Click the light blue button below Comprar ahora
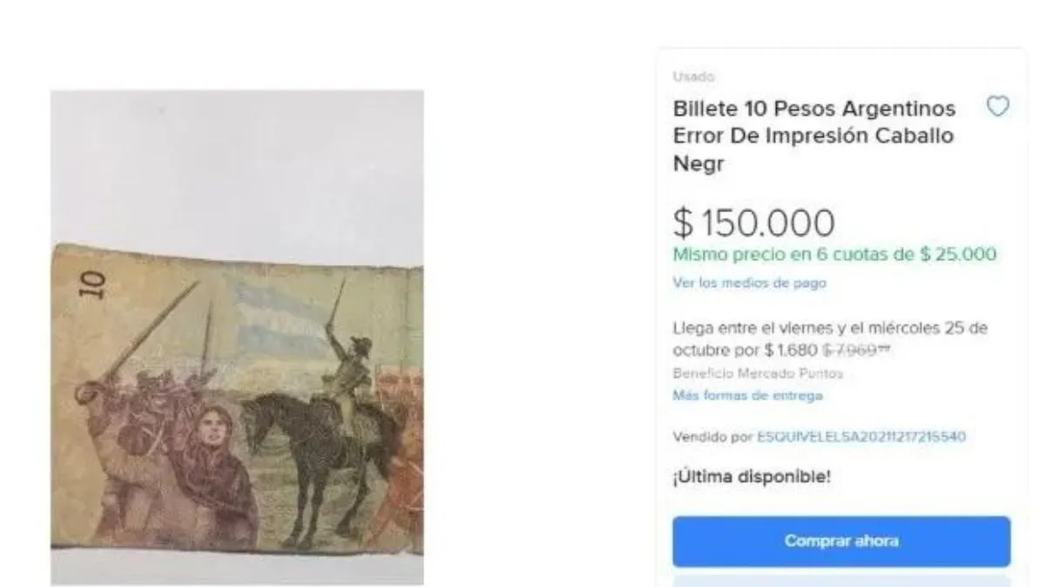Screen dimensions: 1045x587 click(841, 580)
